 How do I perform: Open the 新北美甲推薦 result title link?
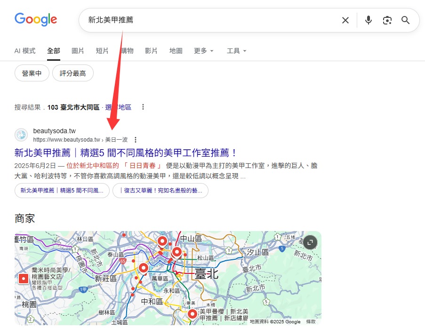tap(126, 153)
